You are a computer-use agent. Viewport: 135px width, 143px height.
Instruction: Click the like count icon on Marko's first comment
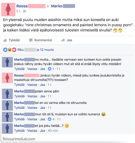pyautogui.click(x=50, y=69)
